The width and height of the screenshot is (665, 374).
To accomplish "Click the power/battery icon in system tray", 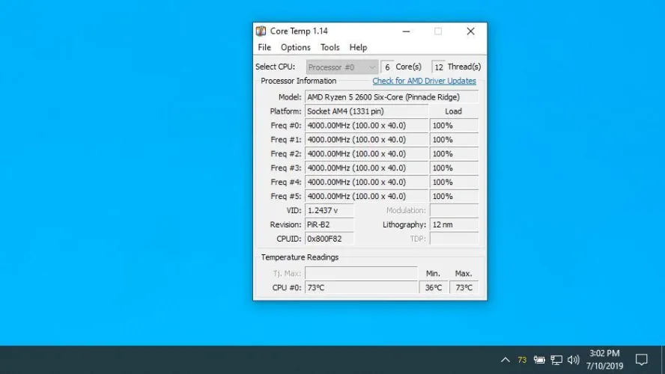I will [539, 360].
